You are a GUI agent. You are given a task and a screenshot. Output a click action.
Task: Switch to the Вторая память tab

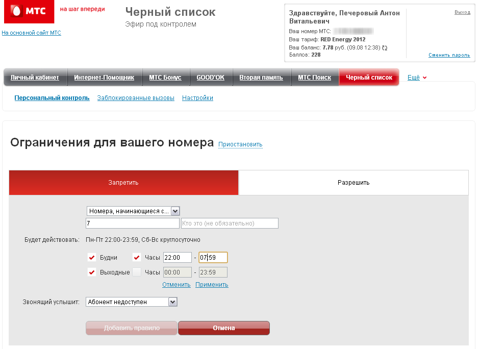pyautogui.click(x=261, y=78)
